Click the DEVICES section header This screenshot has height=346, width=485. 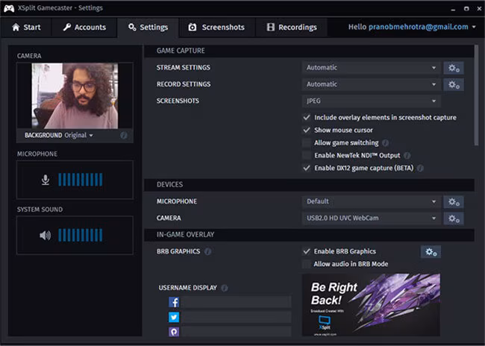tap(310, 185)
